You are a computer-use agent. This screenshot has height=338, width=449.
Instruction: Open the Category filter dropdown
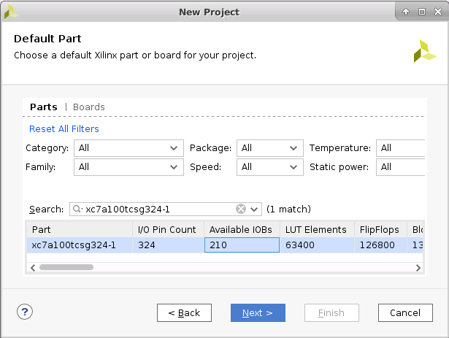[x=128, y=148]
